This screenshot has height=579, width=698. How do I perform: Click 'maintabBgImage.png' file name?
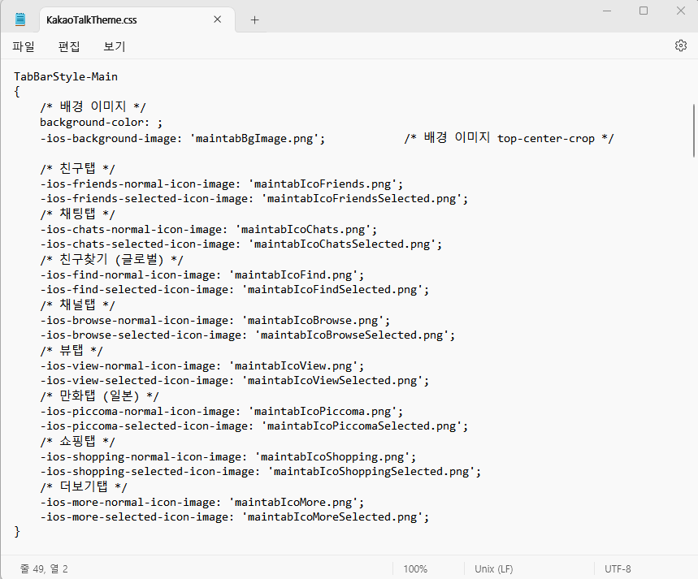coord(258,138)
